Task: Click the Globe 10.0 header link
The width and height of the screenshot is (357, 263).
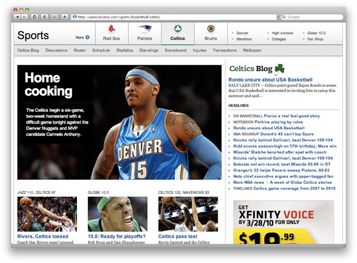Action: click(317, 33)
